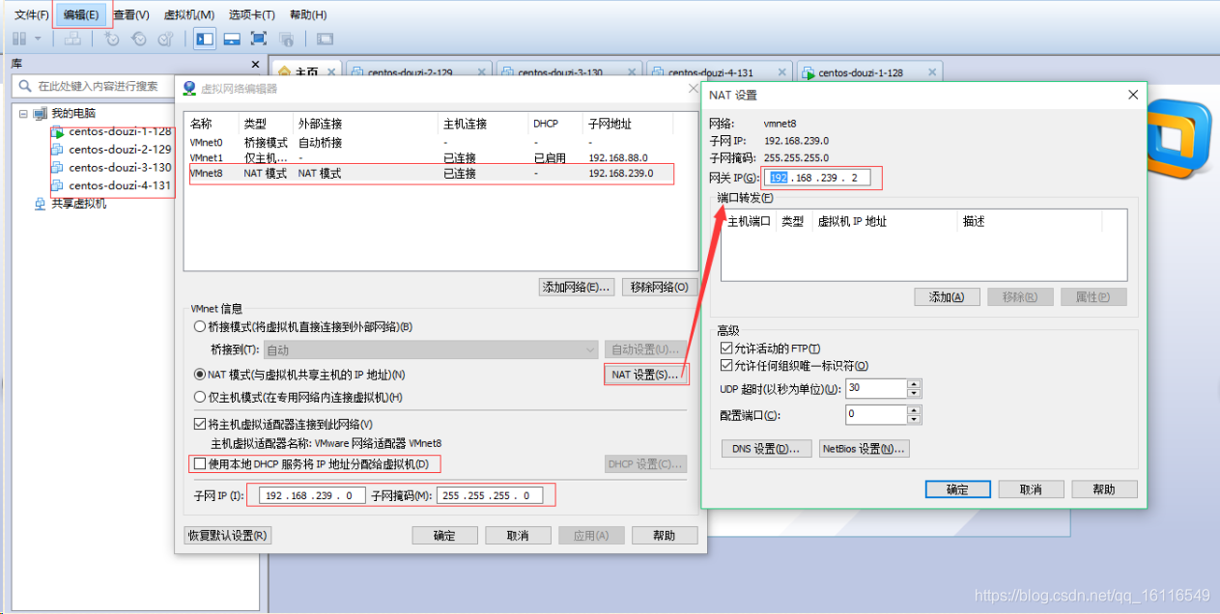Toggle 将主机虚拟适配器连接到此网络 checkbox
Viewport: 1220px width, 614px height.
(x=200, y=424)
